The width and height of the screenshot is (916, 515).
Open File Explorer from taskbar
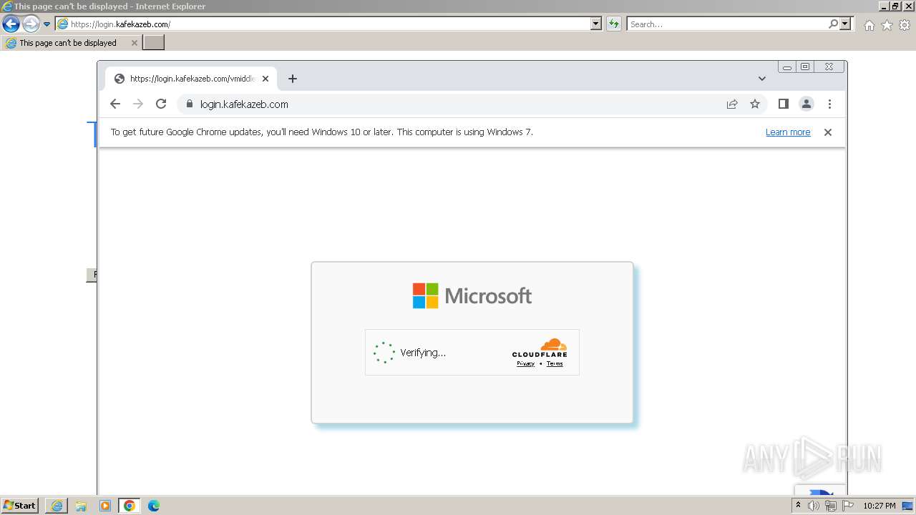click(81, 506)
